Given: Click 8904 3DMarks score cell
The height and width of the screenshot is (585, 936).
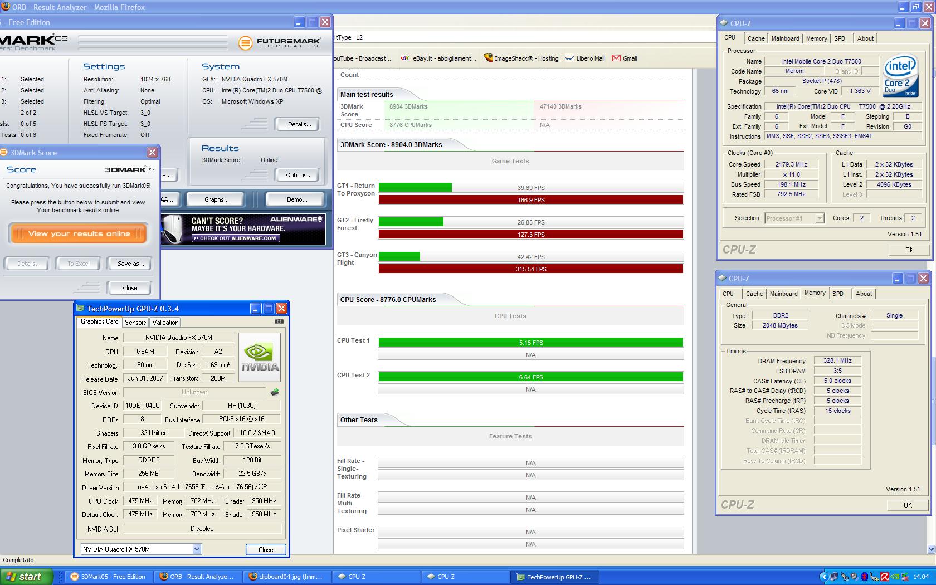Looking at the screenshot, I should click(x=459, y=110).
